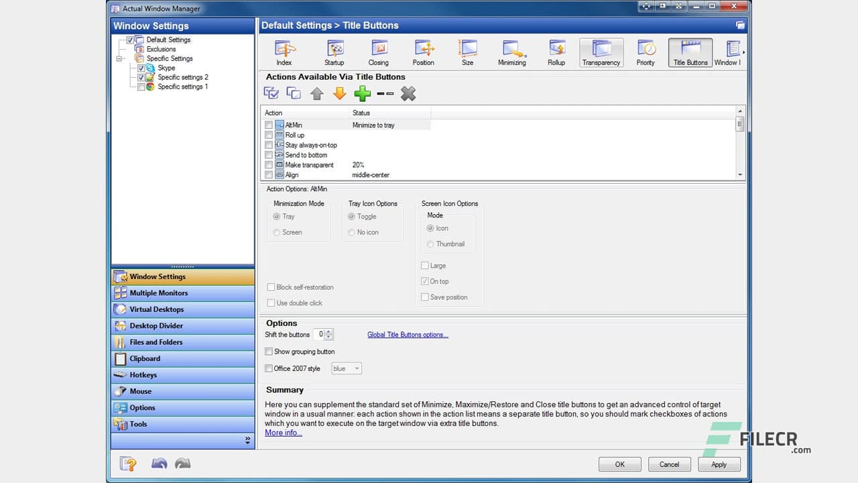The image size is (858, 483).
Task: Increase Shift the buttons value with the stepper
Action: point(329,331)
